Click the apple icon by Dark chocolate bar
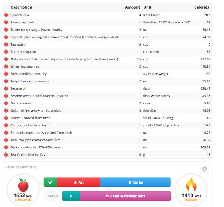Screen dimensions: 224x207 tap(6, 147)
